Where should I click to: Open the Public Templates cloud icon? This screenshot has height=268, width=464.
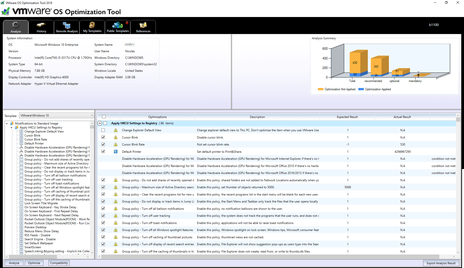[118, 25]
